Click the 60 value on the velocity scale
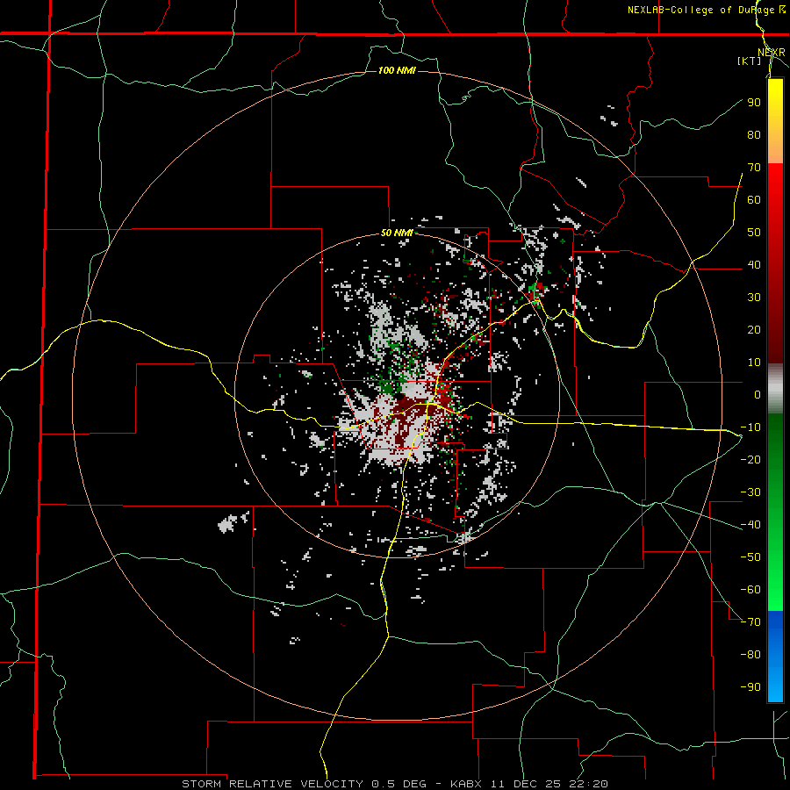 [x=754, y=199]
